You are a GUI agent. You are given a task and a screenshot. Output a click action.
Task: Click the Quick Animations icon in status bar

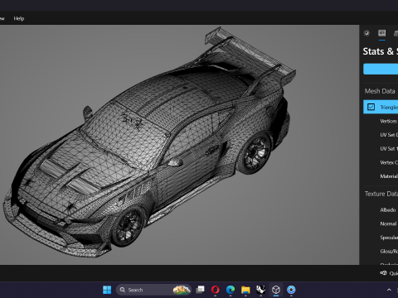pos(383,273)
